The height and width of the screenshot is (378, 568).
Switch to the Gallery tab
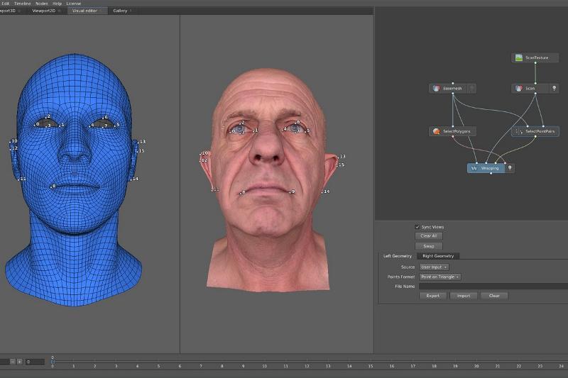[121, 11]
